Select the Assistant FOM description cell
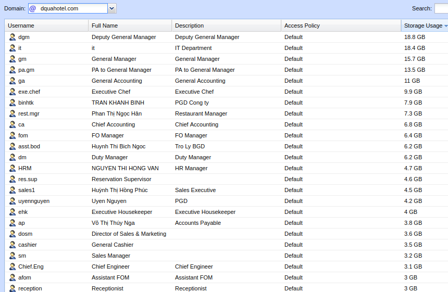Screen dimensions: 448x292 tap(194, 278)
